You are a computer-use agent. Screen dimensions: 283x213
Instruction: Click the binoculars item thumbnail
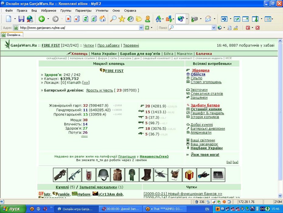tap(204, 175)
